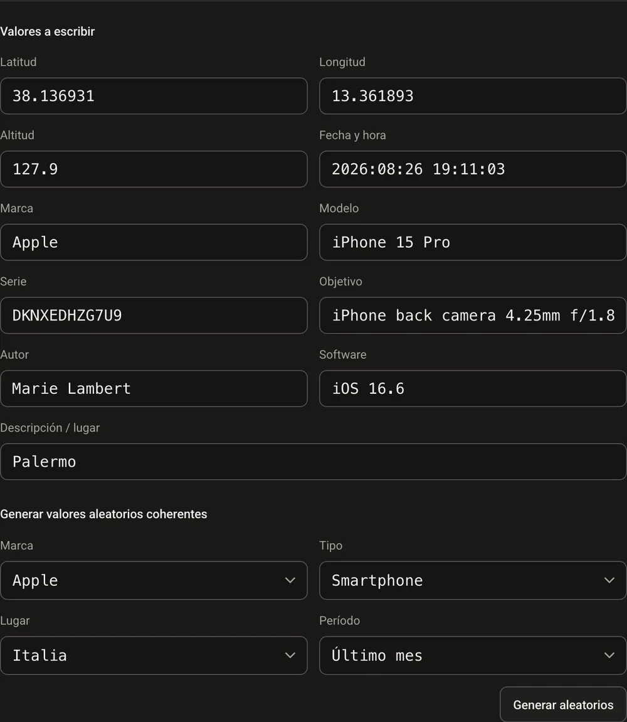Image resolution: width=627 pixels, height=722 pixels.
Task: Click the Software field iOS 16.6
Action: click(473, 389)
